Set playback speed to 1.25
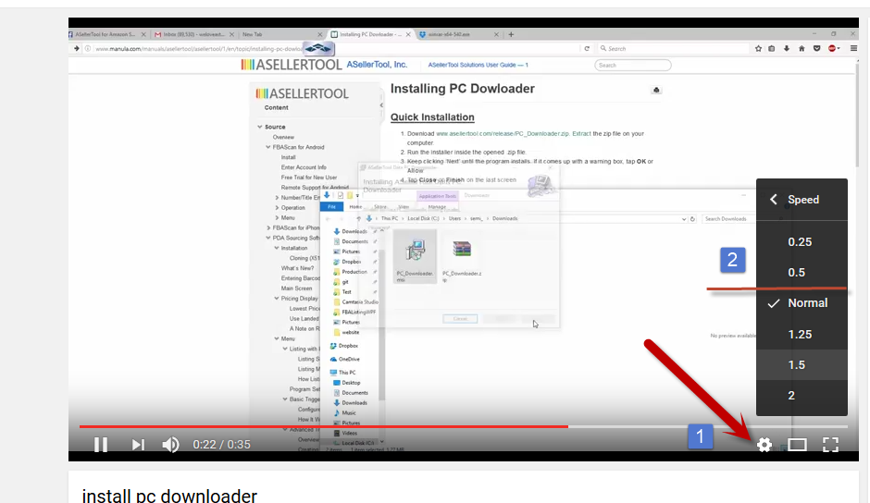This screenshot has height=503, width=870. pyautogui.click(x=802, y=335)
